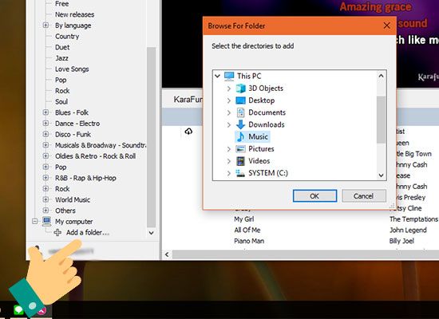Click song list horizontal scroll left arrow
Screen dimensions: 439x319
click(x=167, y=254)
